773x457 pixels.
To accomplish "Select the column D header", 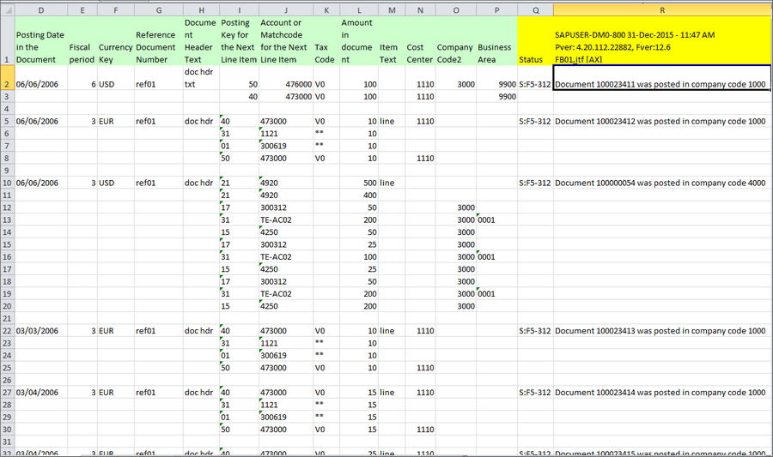I will (x=40, y=9).
